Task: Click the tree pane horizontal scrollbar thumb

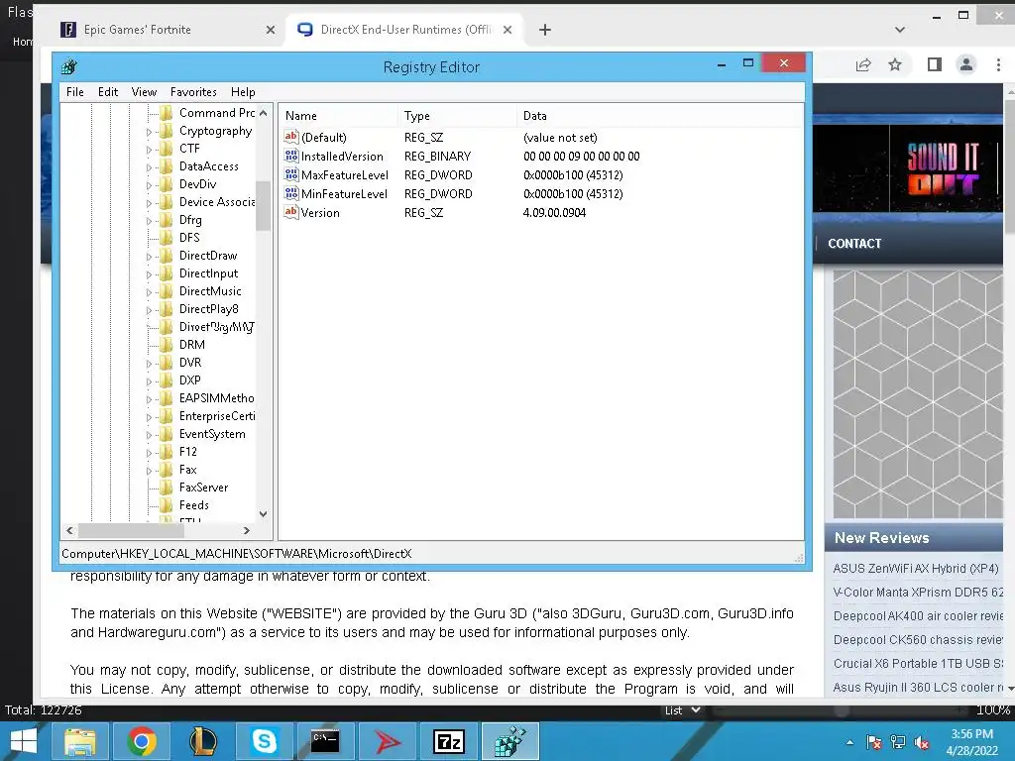Action: [x=131, y=531]
